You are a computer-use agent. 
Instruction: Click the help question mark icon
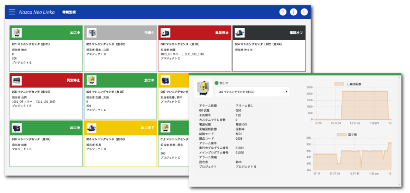click(x=283, y=12)
